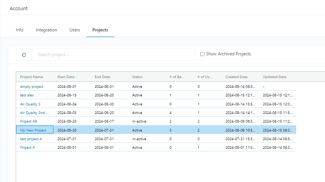
Task: Open the Project AB link
Action: (29, 121)
